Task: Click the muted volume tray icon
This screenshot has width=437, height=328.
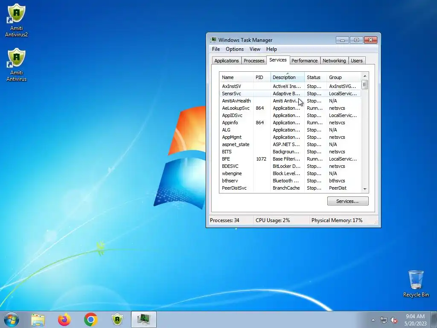Action: (x=394, y=320)
